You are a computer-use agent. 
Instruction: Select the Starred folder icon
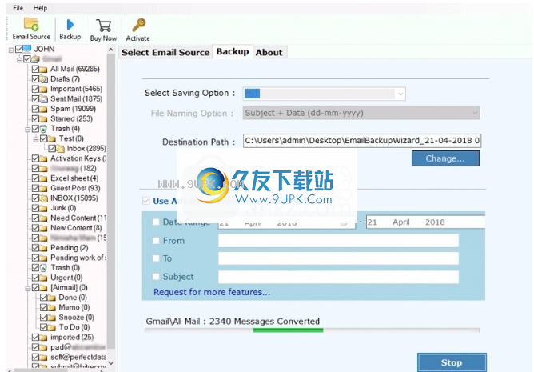43,118
